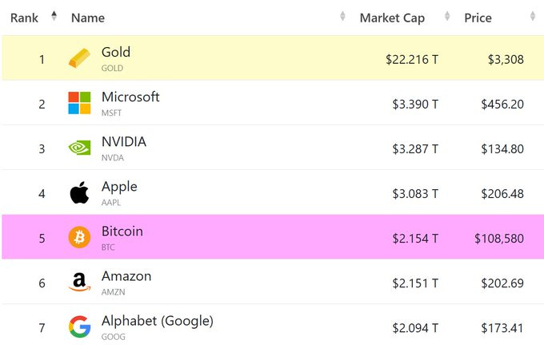Open the Bitcoin logo icon

click(x=79, y=237)
